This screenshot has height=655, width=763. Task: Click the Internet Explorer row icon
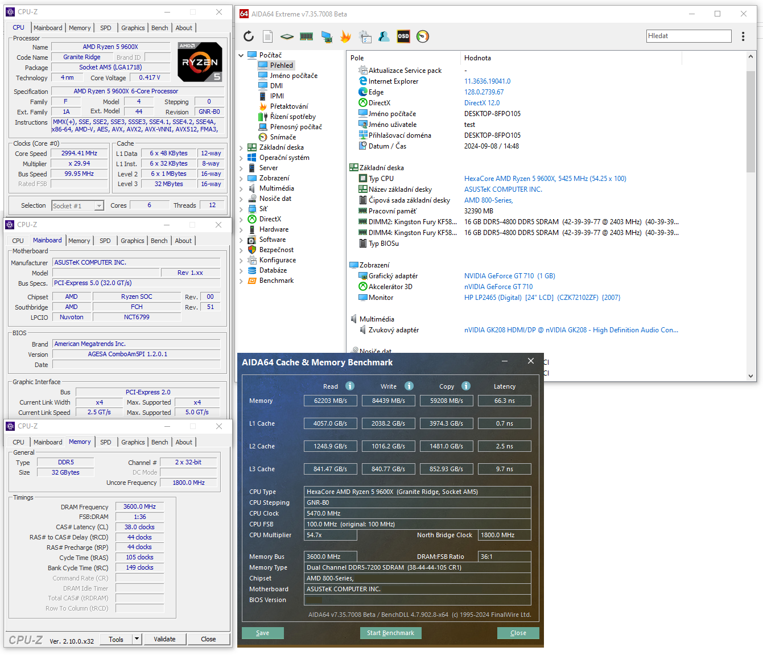click(363, 81)
